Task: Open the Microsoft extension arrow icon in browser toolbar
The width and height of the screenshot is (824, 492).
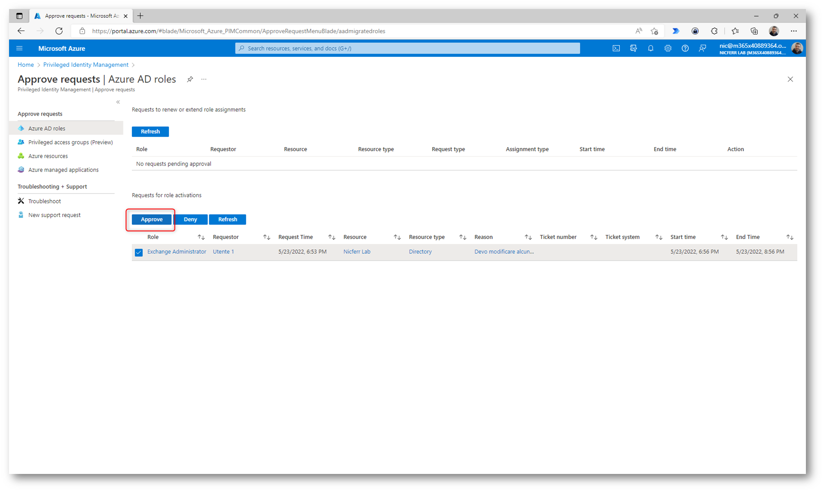Action: [675, 31]
